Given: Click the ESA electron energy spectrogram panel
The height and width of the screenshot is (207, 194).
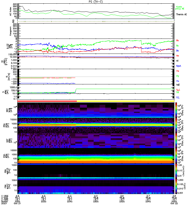Looking at the screenshot, I should tap(96, 156).
